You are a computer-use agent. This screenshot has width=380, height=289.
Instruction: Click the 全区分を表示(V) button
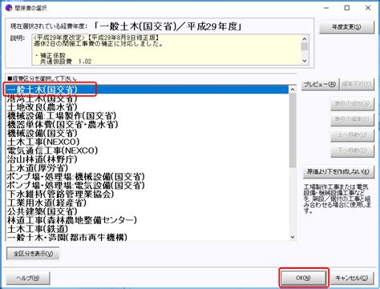tap(33, 254)
